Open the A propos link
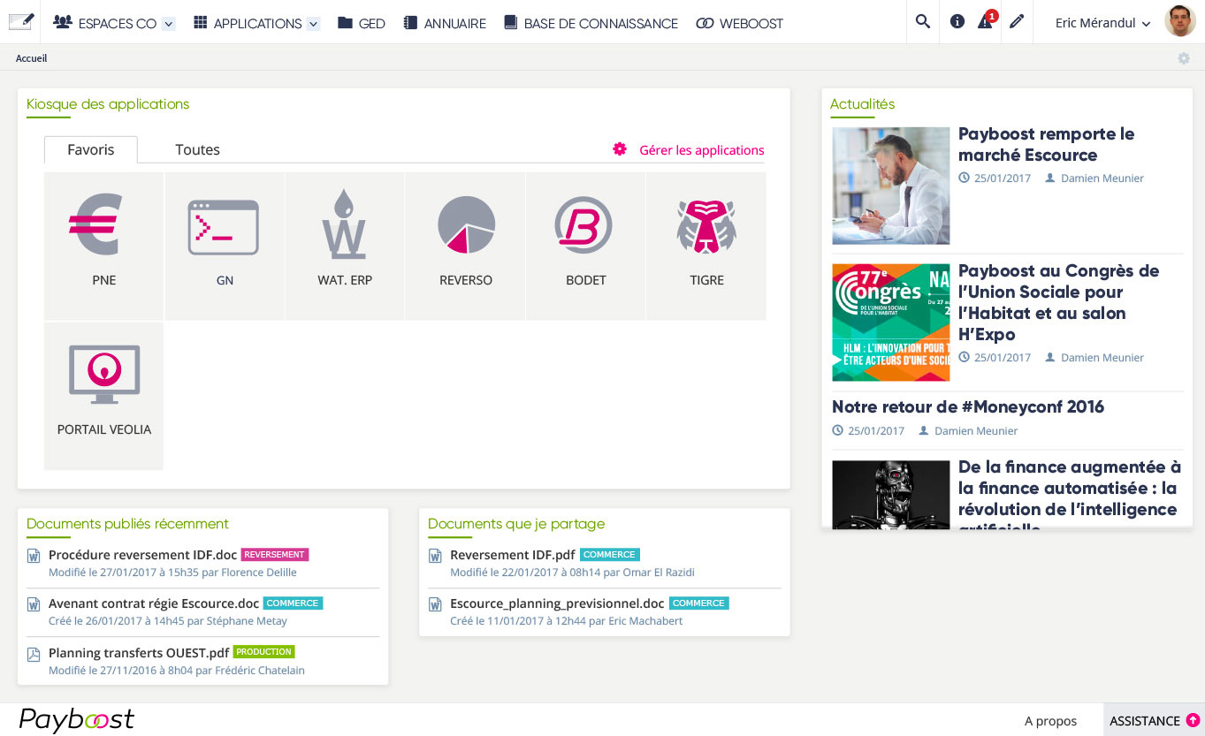The height and width of the screenshot is (736, 1205). 1050,721
